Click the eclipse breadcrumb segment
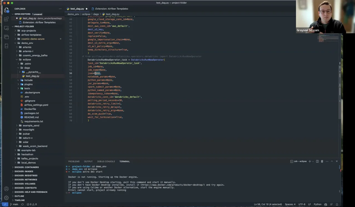Image resolution: width=355 pixels, height=207 pixels. click(x=86, y=14)
